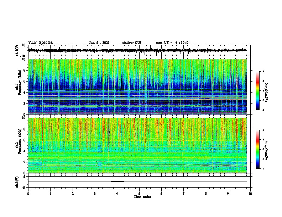Click the '-7' label on ch.2 colorbar

pos(263,168)
